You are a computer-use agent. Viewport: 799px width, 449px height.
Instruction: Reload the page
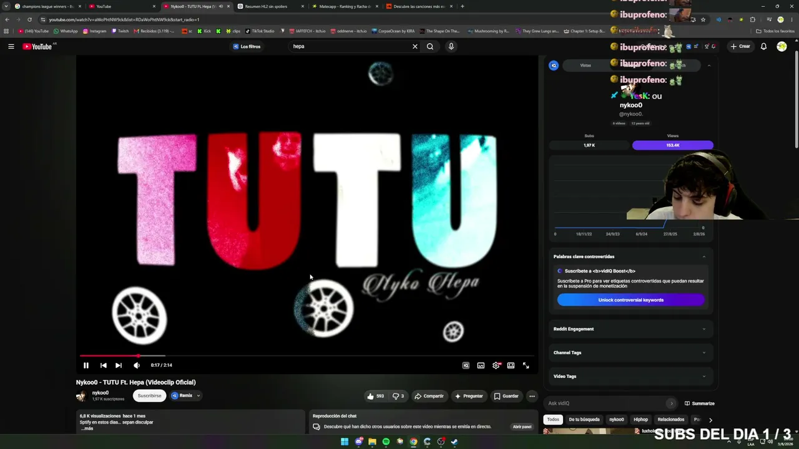coord(29,19)
